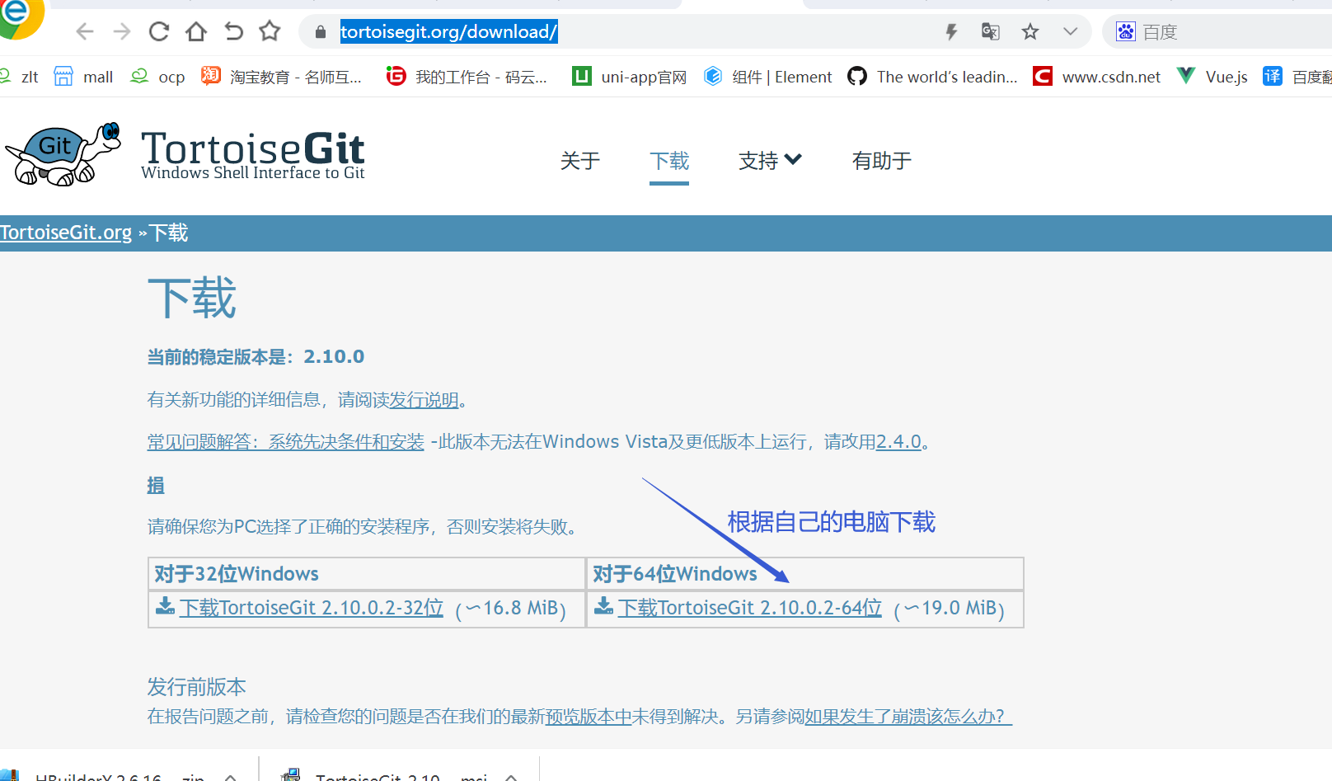The height and width of the screenshot is (781, 1332).
Task: Select the tortoisegit.org/download/ address field
Action: tap(449, 32)
